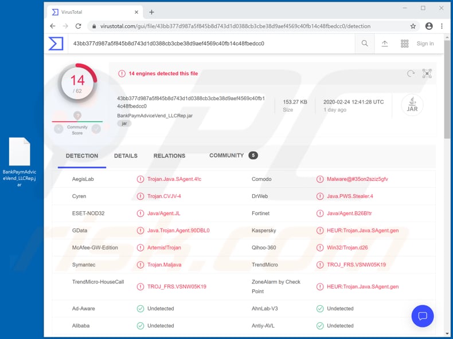Viewport: 453px width, 339px height.
Task: Open the similar-files graph icon
Action: 427,73
